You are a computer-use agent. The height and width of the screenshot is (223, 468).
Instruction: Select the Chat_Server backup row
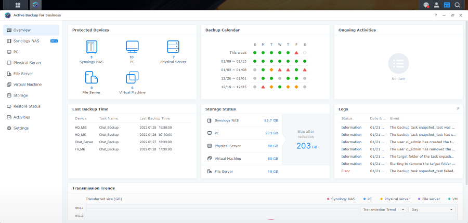(x=132, y=142)
